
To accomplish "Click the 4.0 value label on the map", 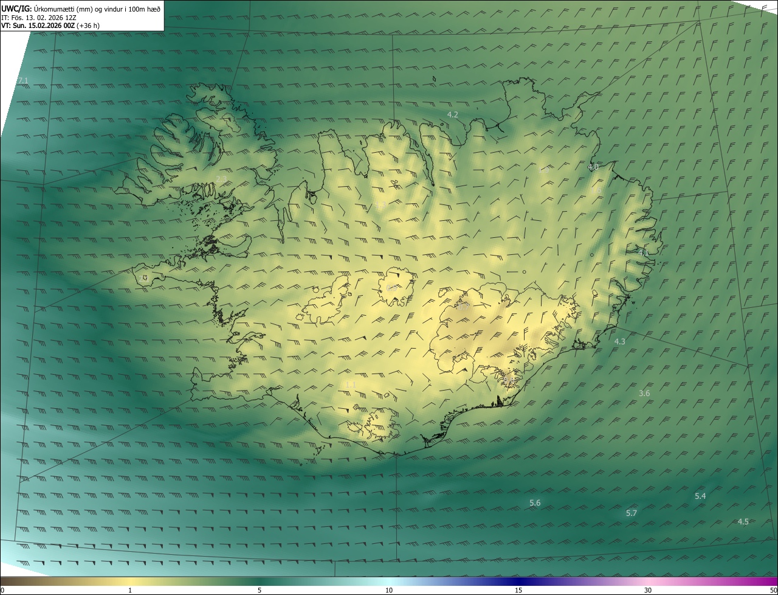I will pos(593,167).
